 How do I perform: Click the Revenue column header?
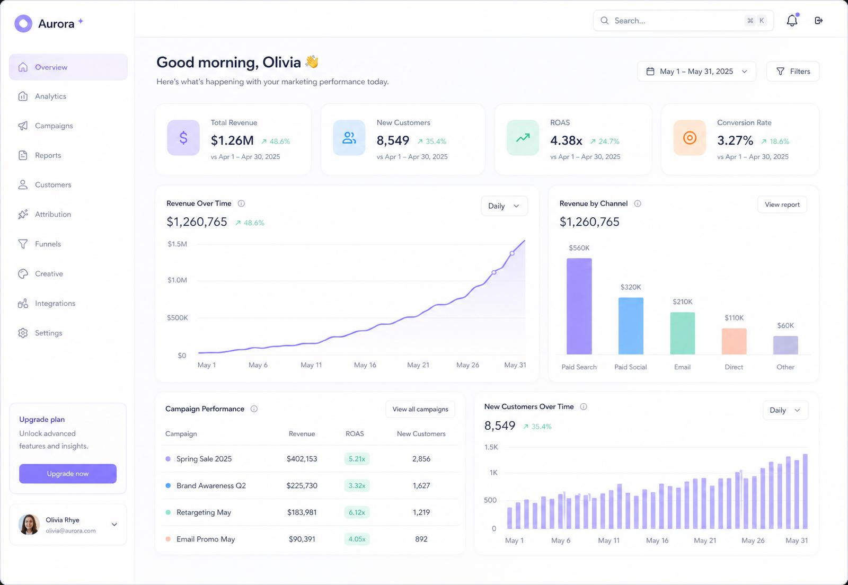pyautogui.click(x=302, y=433)
